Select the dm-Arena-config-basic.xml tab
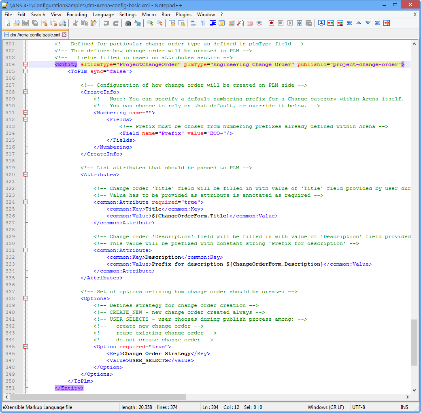The width and height of the screenshot is (421, 413). [32, 35]
